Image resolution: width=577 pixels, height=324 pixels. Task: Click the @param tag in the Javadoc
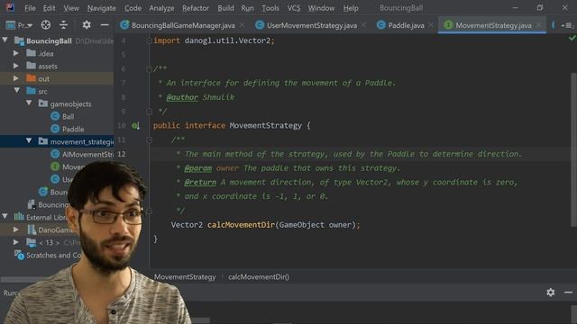(198, 168)
